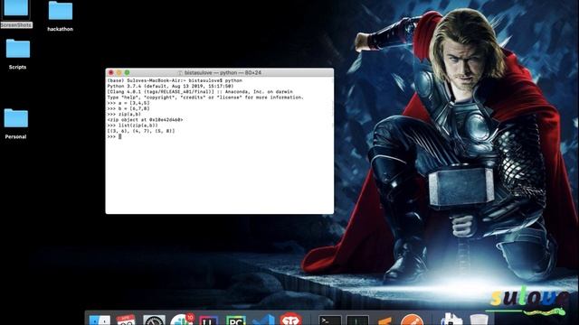Launch PyCharm from the dock
579x325 pixels.
click(236, 320)
